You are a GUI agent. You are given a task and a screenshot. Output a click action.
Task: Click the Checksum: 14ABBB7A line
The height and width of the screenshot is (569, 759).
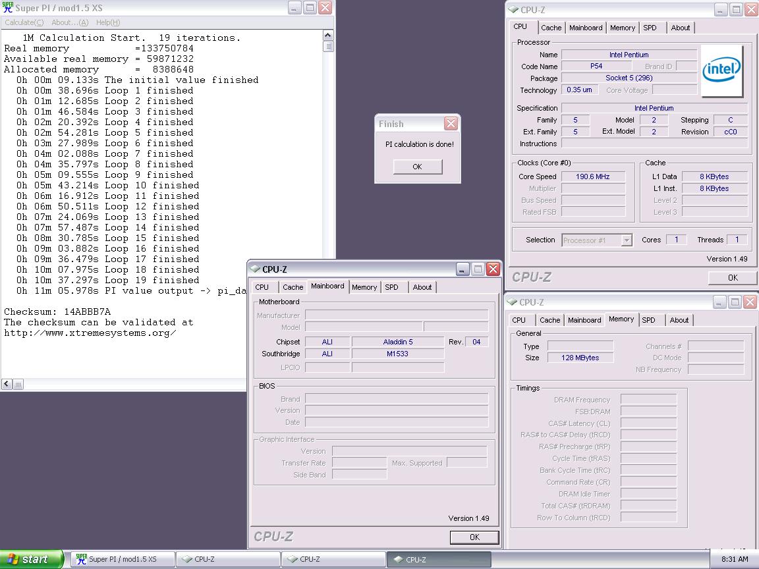(57, 312)
